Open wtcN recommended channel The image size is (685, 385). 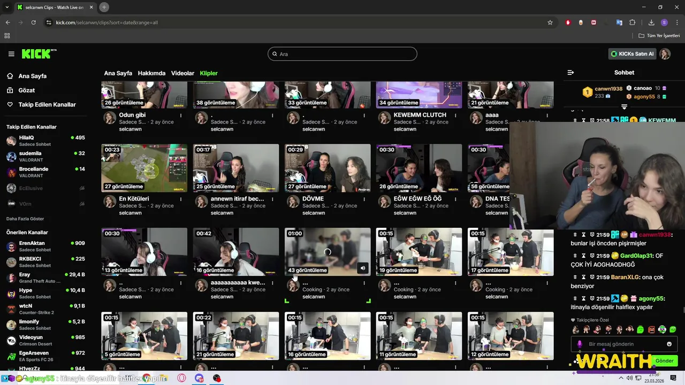pos(45,309)
